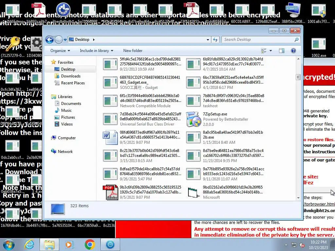Select the 463_Gadget.exe_ file icon

click(110, 82)
